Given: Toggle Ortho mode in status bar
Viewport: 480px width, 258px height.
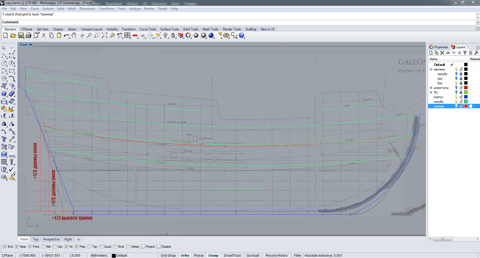Looking at the screenshot, I should pos(185,255).
